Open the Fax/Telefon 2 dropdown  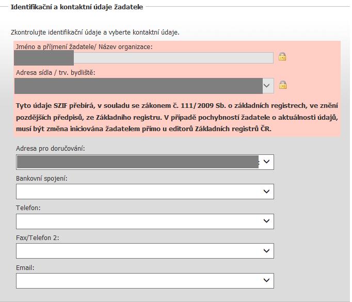point(145,251)
